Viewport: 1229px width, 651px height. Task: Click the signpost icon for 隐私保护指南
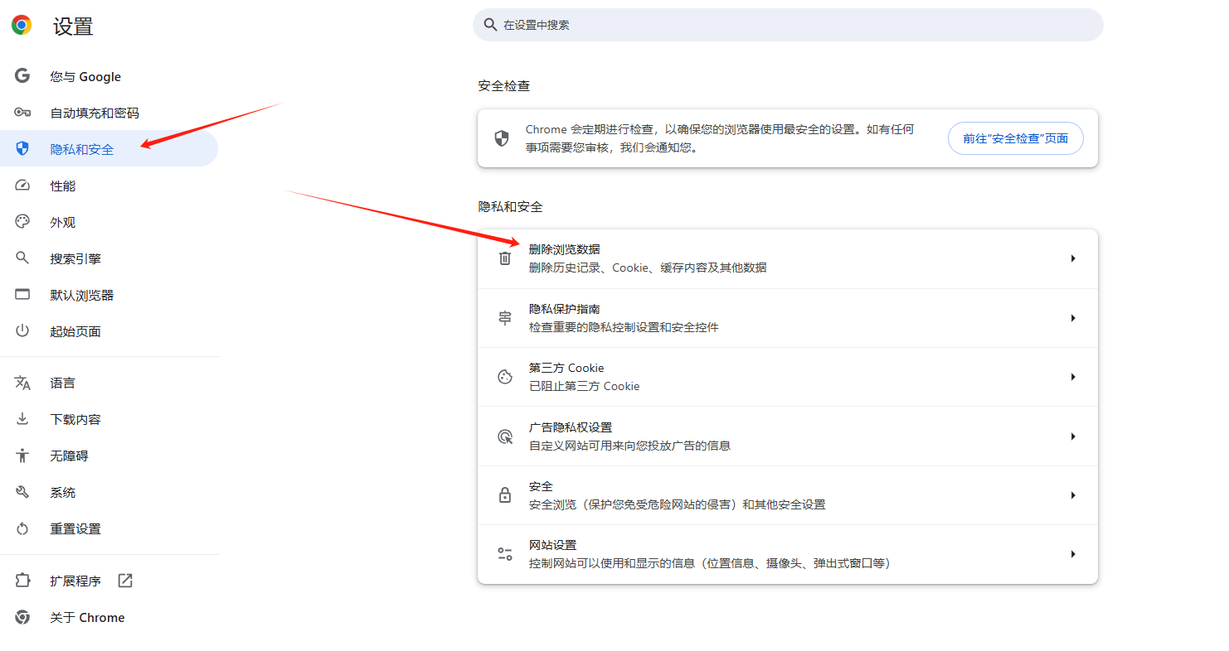(505, 318)
